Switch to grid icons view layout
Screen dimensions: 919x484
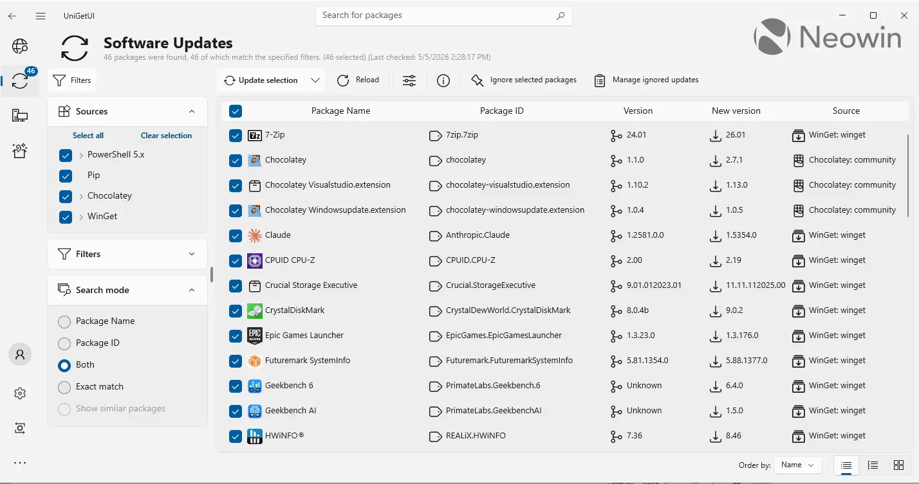click(x=898, y=465)
